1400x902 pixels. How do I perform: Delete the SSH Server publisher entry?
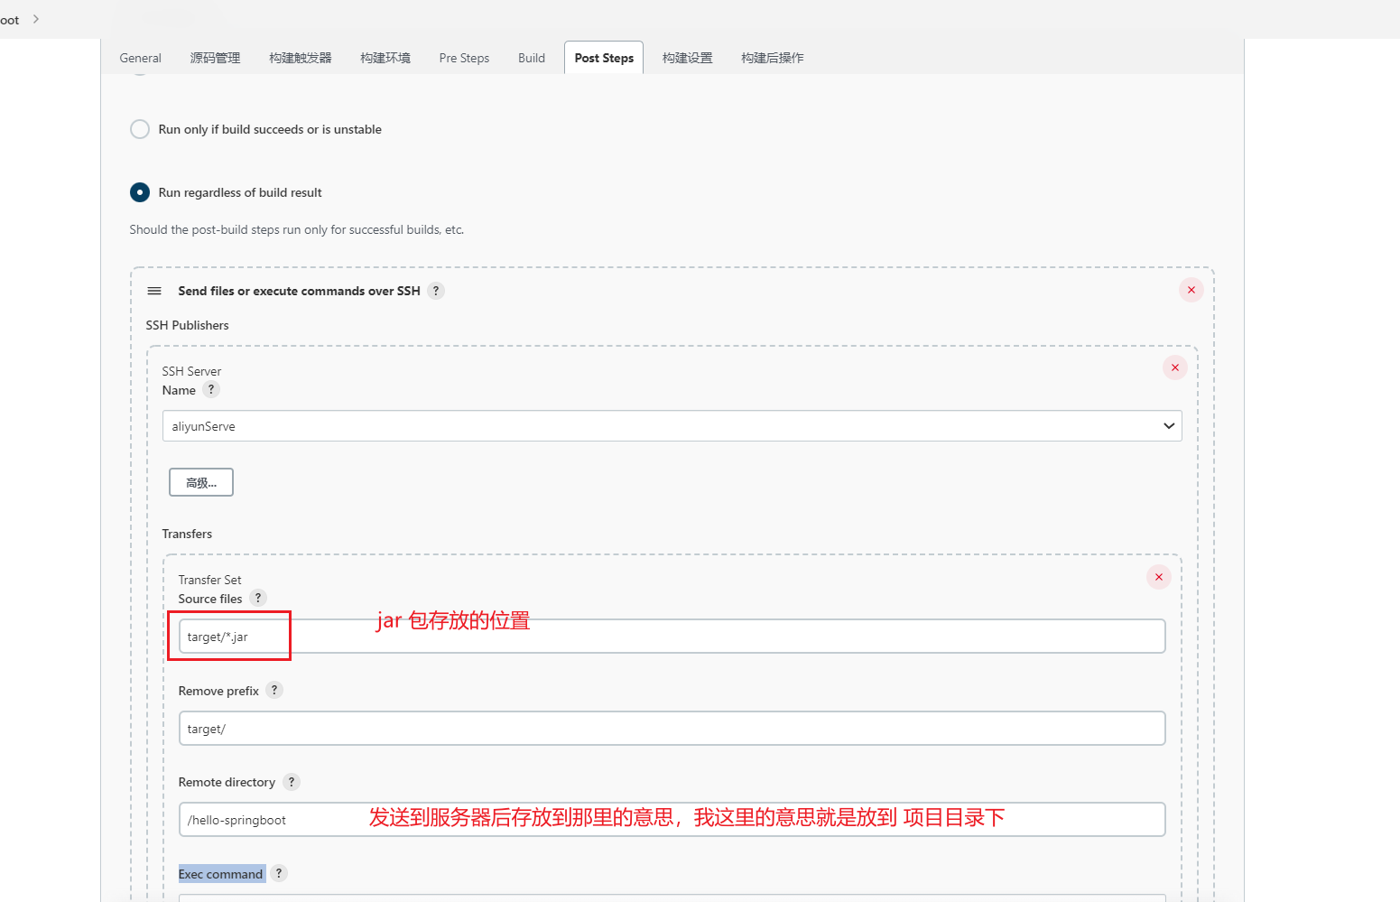coord(1175,367)
